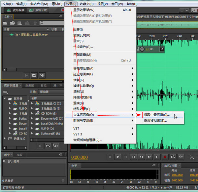Choose 反转(I) effect entry
The image size is (198, 192).
tap(101, 29)
